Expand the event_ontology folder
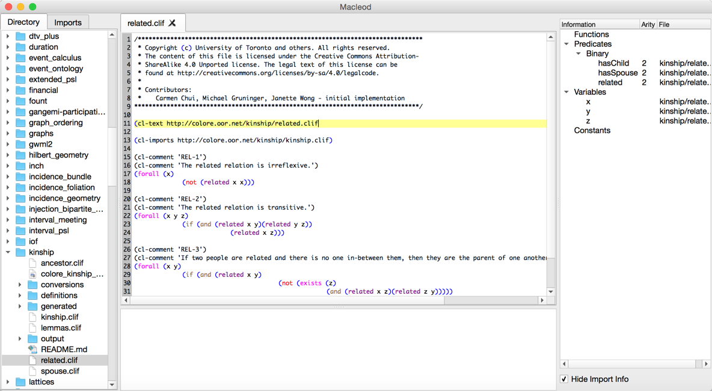Image resolution: width=712 pixels, height=391 pixels. pos(8,69)
